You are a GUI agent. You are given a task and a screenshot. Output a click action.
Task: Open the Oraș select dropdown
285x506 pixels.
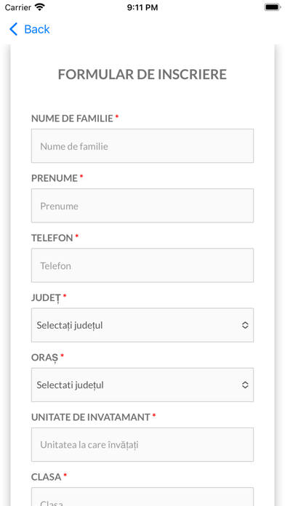(142, 385)
